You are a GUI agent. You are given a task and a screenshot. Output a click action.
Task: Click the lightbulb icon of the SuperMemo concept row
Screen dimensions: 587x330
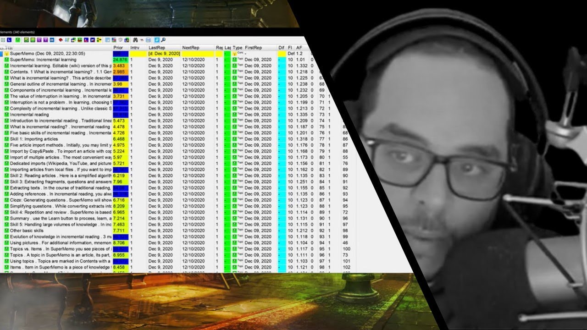tap(6, 54)
